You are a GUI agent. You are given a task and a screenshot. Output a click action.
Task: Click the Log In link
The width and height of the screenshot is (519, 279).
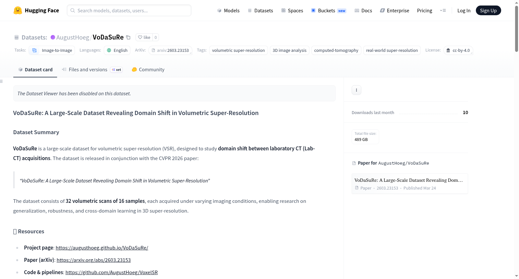[464, 10]
